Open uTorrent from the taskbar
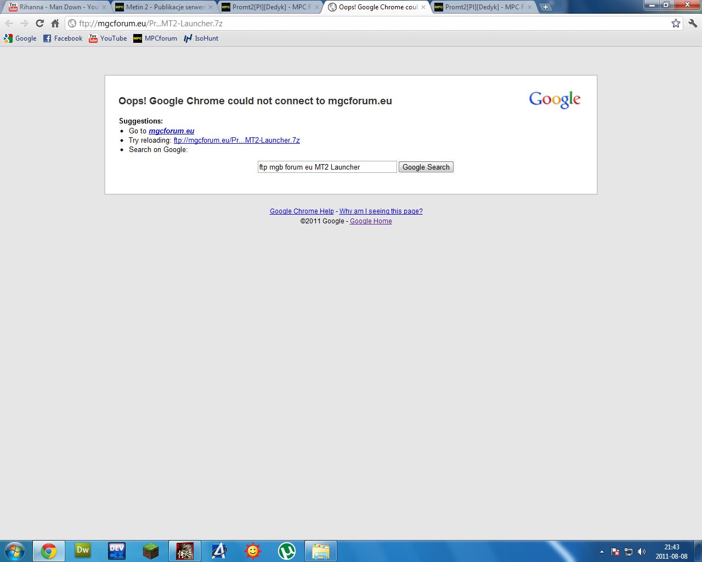 (287, 551)
